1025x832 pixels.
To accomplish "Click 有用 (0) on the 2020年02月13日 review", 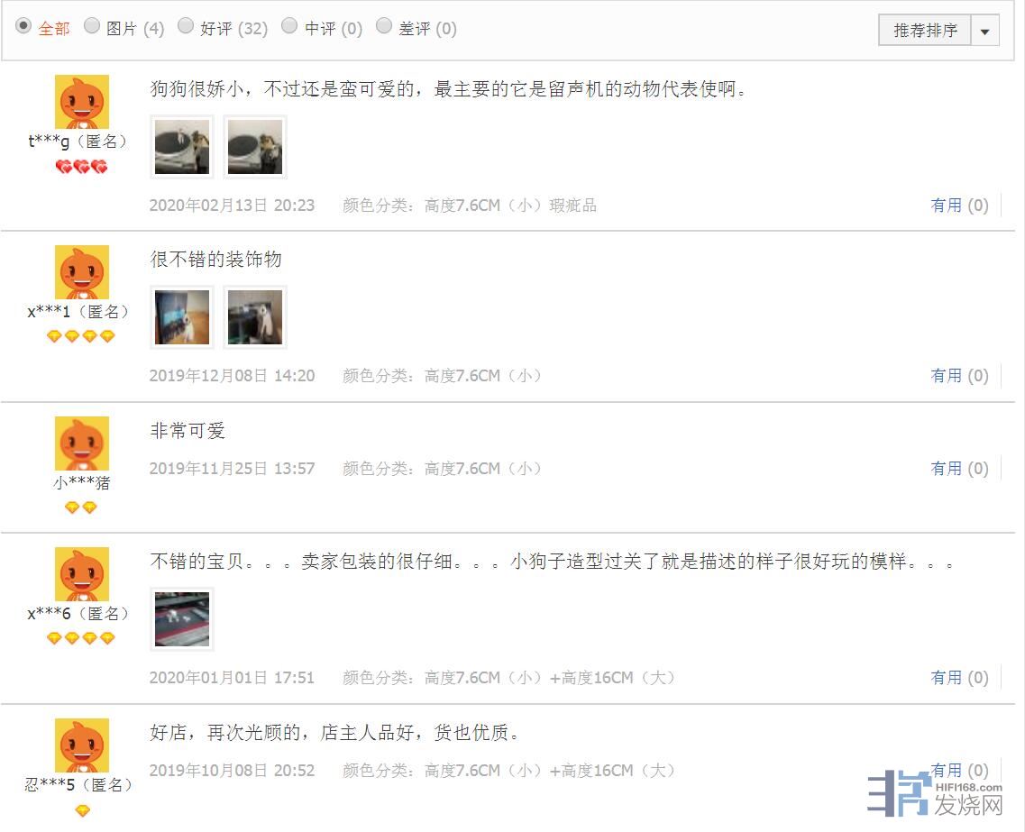I will 959,206.
